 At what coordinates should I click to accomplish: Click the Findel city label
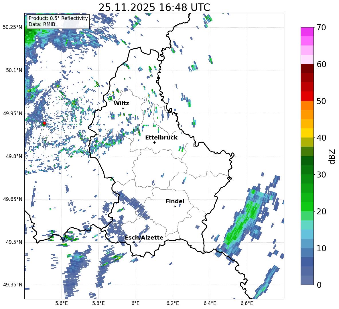click(x=175, y=201)
